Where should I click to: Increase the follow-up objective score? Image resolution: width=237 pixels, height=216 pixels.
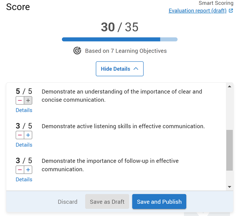[x=28, y=170]
